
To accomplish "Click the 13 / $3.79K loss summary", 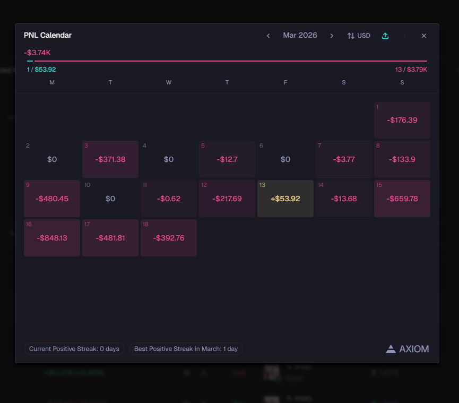I will click(x=411, y=70).
